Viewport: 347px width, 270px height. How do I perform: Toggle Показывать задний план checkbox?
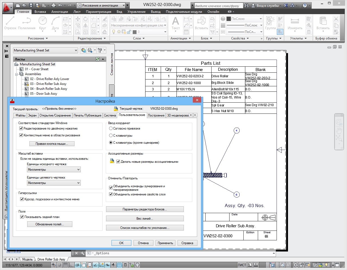click(x=22, y=217)
